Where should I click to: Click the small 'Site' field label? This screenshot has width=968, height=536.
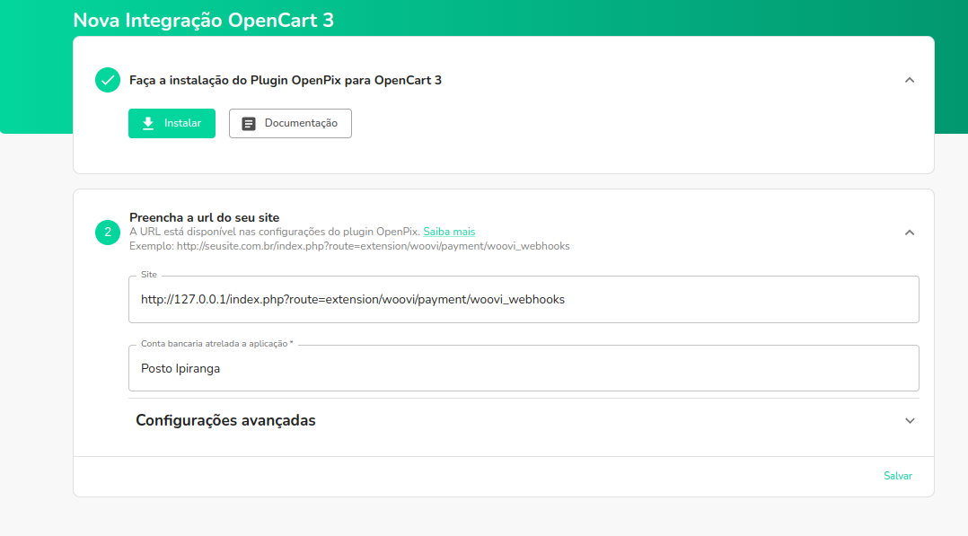click(x=148, y=276)
